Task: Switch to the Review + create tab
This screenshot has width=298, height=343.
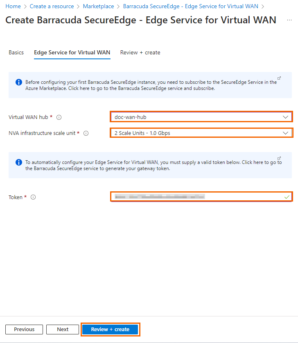Action: click(x=140, y=52)
